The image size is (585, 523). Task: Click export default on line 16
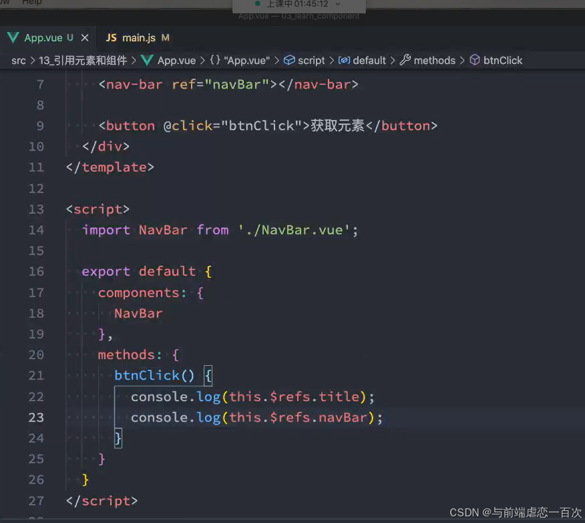coord(139,272)
